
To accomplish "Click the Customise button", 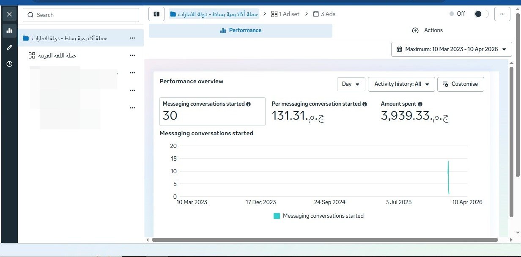I will (461, 84).
